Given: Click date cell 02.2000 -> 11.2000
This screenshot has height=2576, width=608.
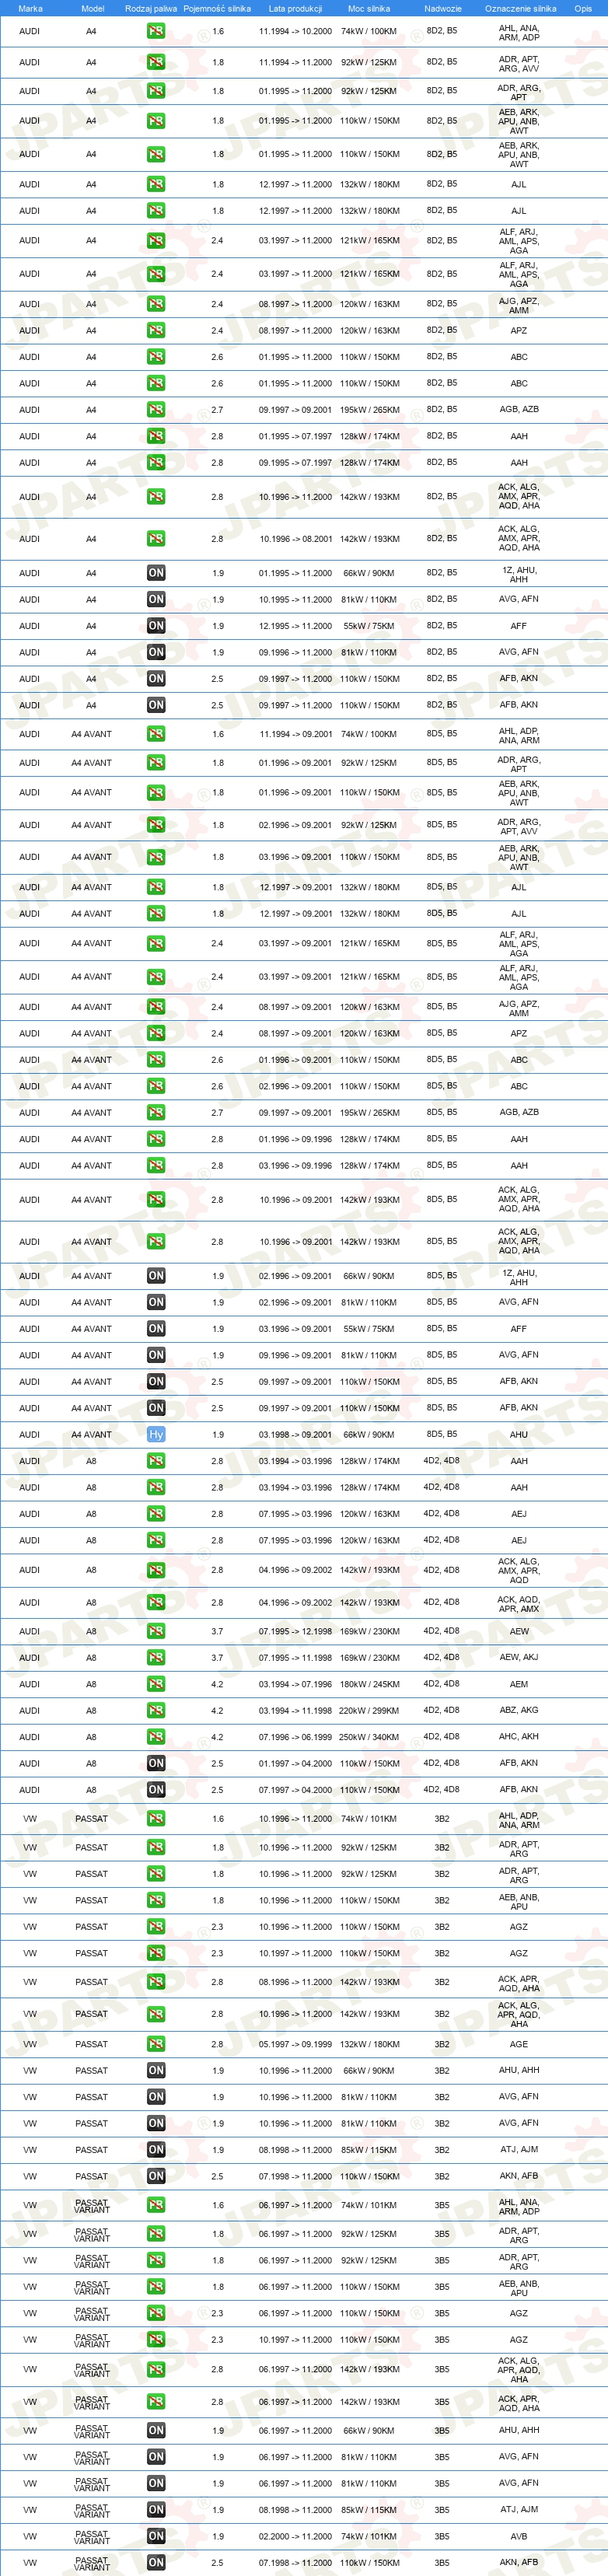Looking at the screenshot, I should (295, 2536).
